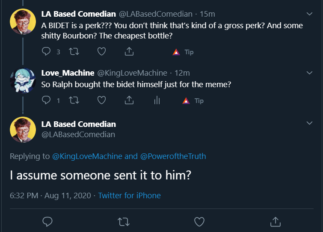The image size is (323, 232).
Task: Like the 'I assume someone sent it' tweet
Action: coord(199,222)
